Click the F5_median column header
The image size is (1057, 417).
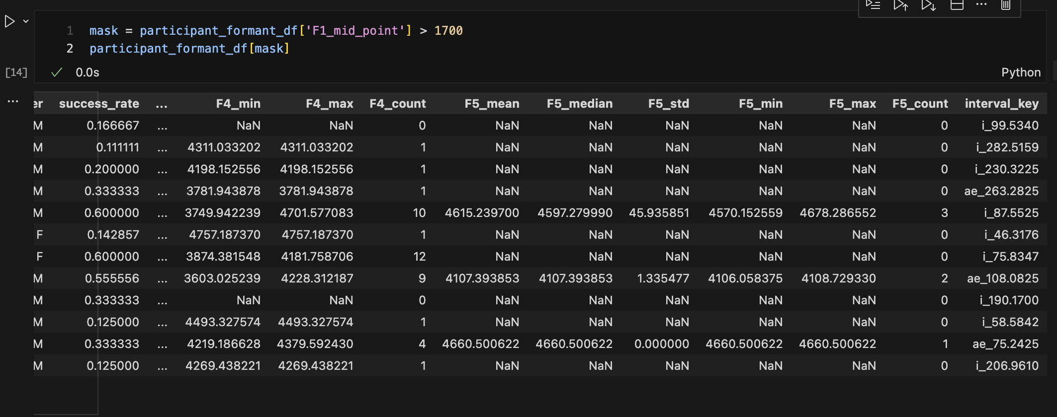[x=579, y=104]
